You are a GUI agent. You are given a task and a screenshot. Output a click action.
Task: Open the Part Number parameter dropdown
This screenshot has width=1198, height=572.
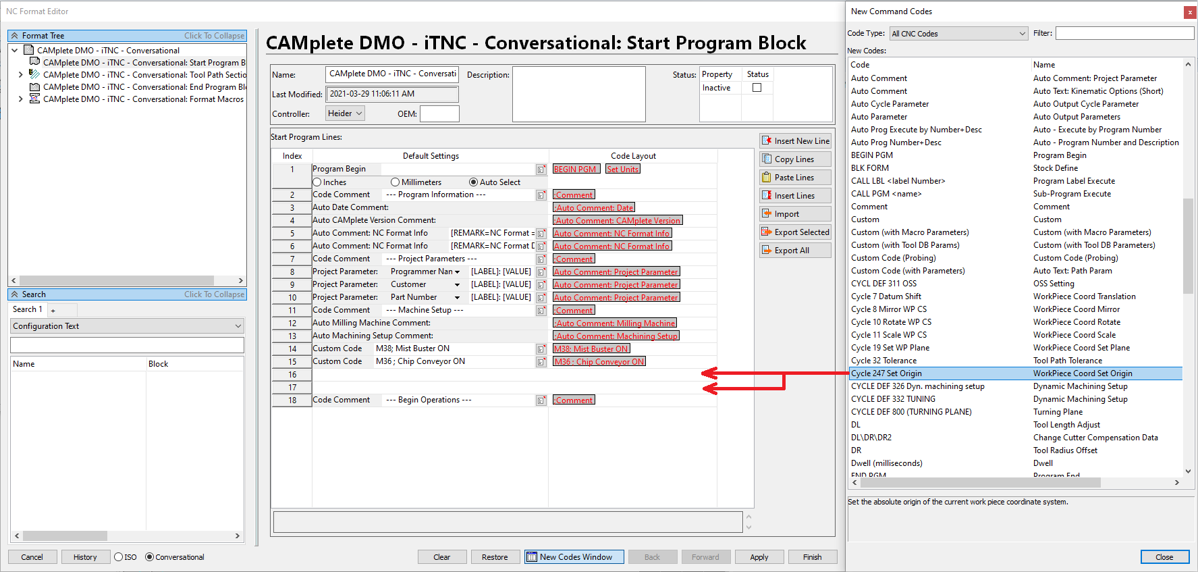(457, 298)
